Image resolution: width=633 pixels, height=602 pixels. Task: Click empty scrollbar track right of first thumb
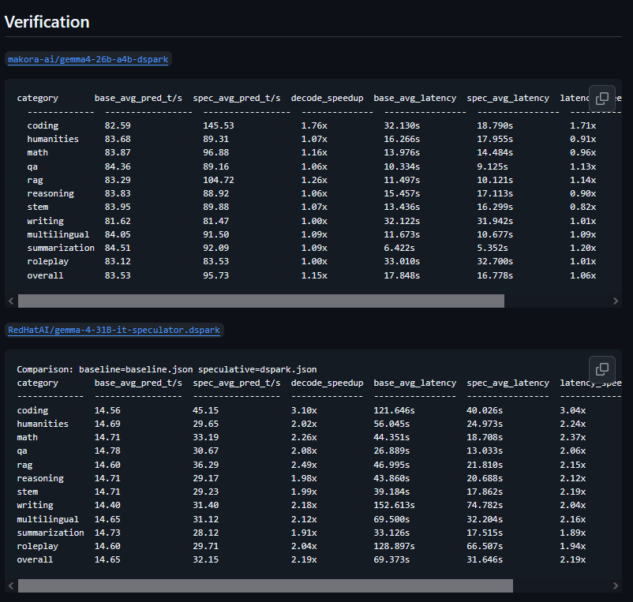click(x=556, y=301)
